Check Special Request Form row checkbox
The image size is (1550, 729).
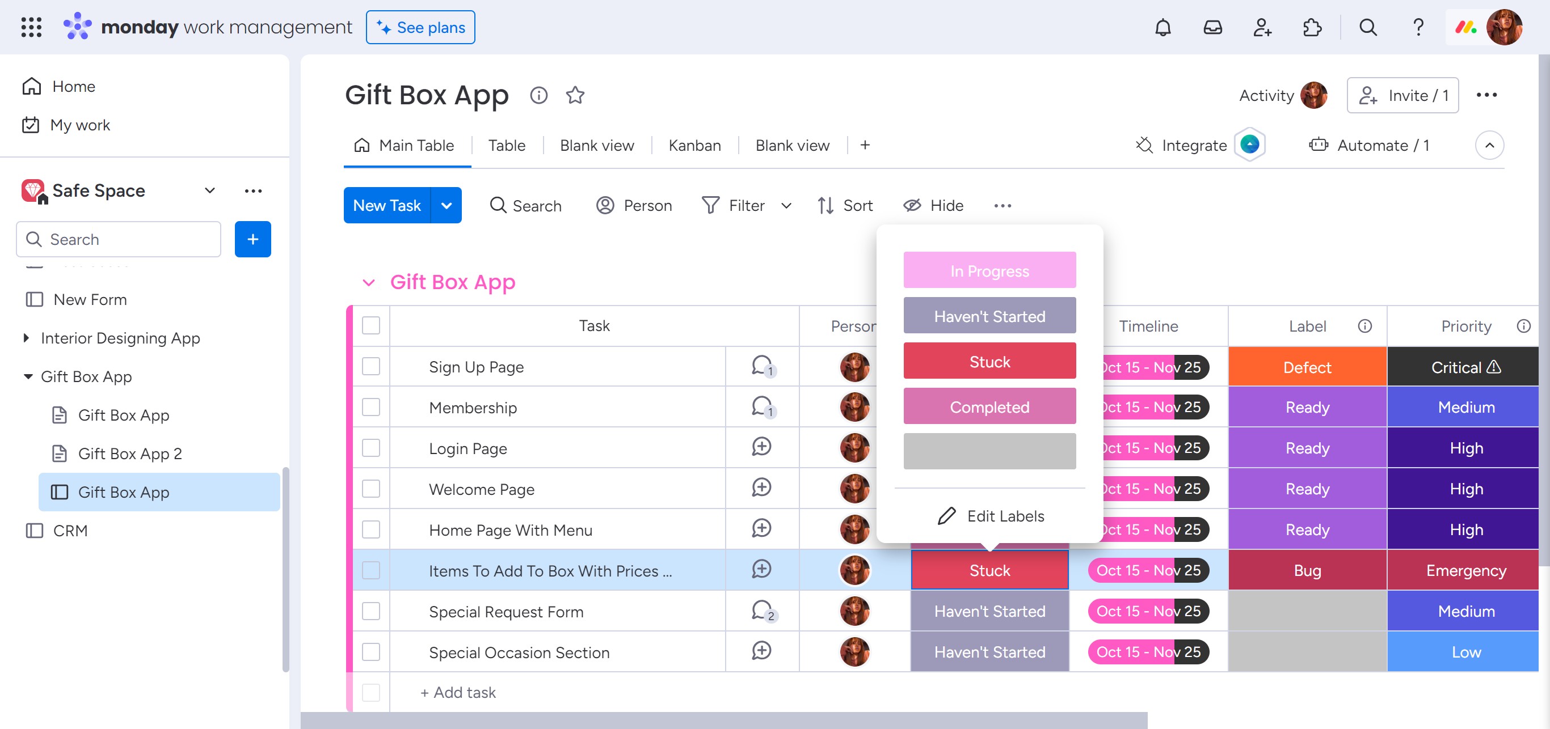coord(371,611)
